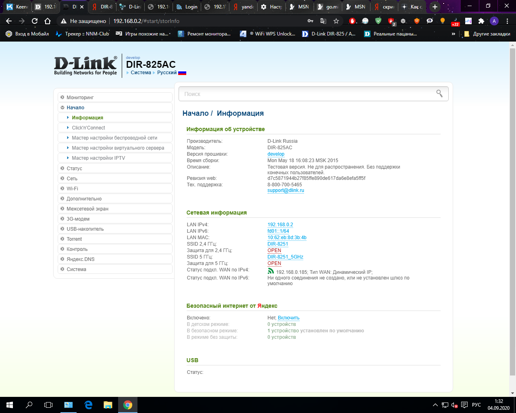The width and height of the screenshot is (516, 413).
Task: Close the active browser tab
Action: point(82,7)
